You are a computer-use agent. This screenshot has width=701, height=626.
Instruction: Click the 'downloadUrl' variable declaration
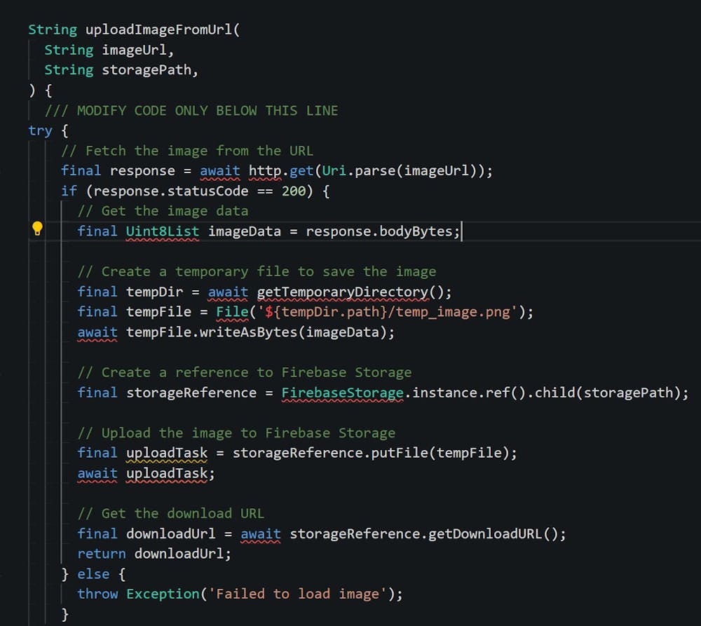click(x=171, y=534)
